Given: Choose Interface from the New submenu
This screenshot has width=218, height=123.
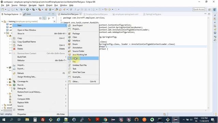Looking at the screenshot, I should tap(83, 41).
